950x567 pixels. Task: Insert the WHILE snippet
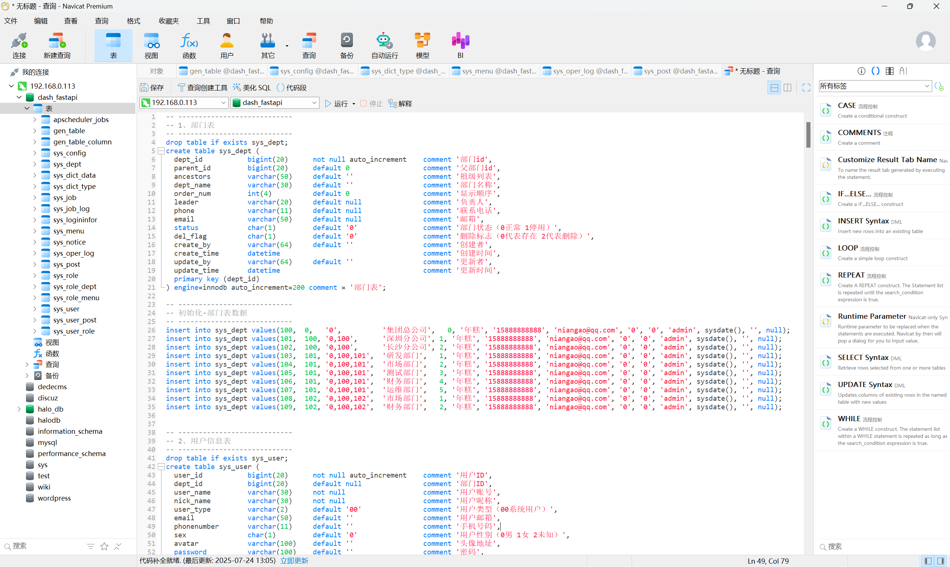pos(882,430)
